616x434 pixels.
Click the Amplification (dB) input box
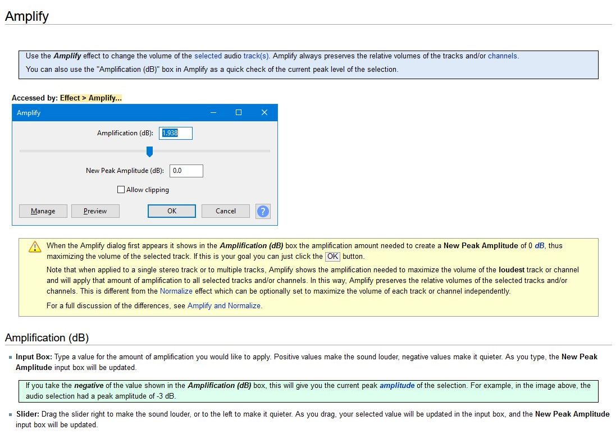click(176, 133)
